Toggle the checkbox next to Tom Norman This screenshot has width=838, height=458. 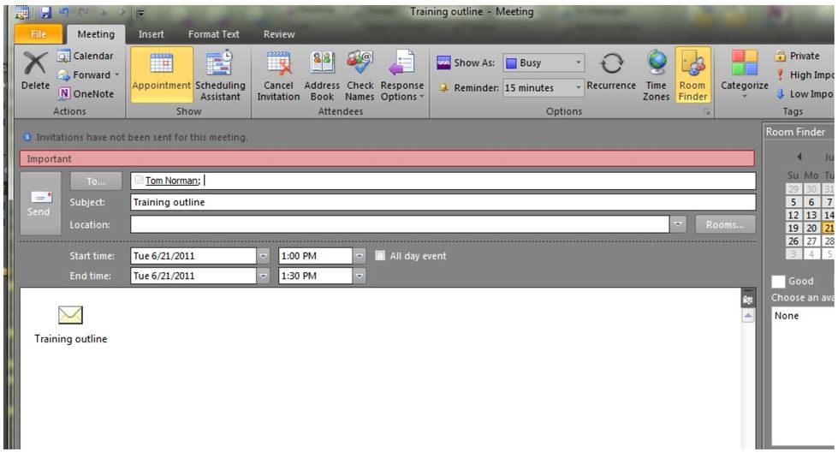click(x=139, y=181)
